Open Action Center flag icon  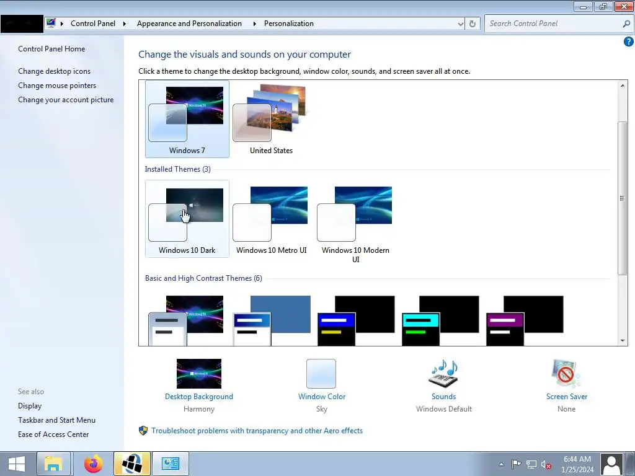pyautogui.click(x=516, y=464)
